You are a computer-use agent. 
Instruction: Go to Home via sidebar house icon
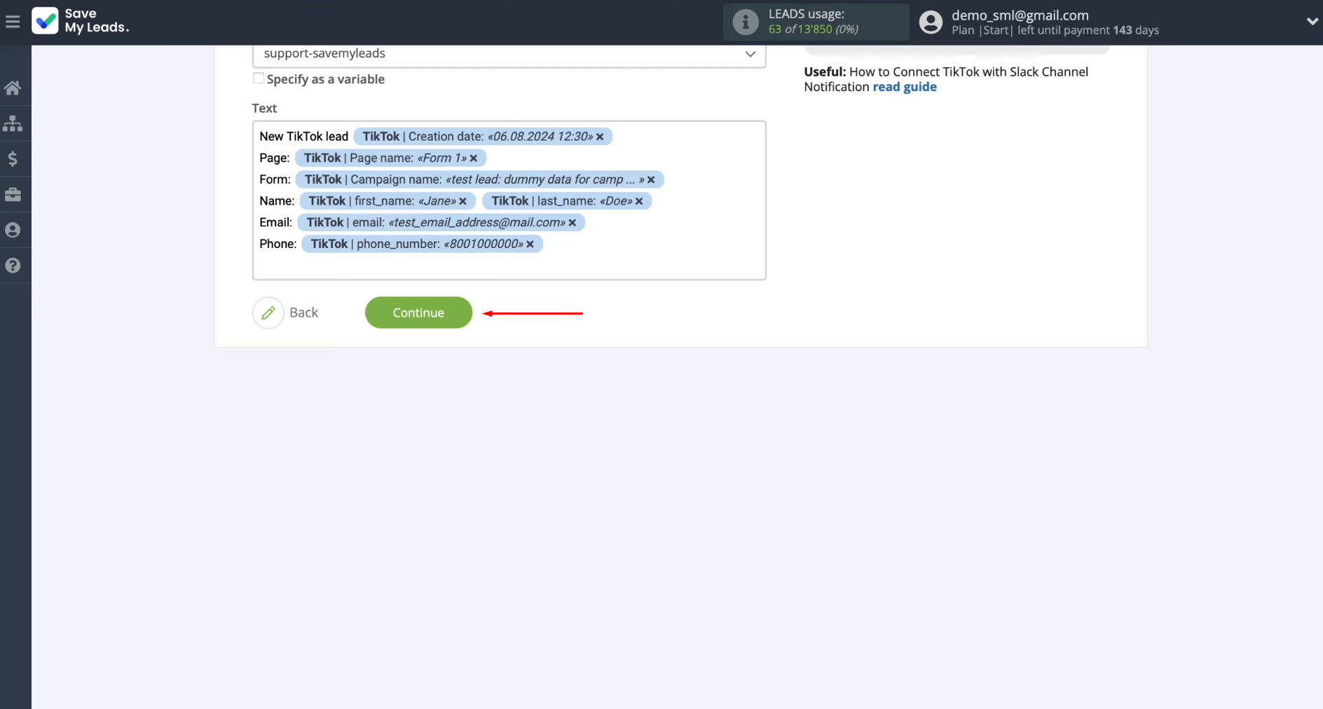point(13,88)
